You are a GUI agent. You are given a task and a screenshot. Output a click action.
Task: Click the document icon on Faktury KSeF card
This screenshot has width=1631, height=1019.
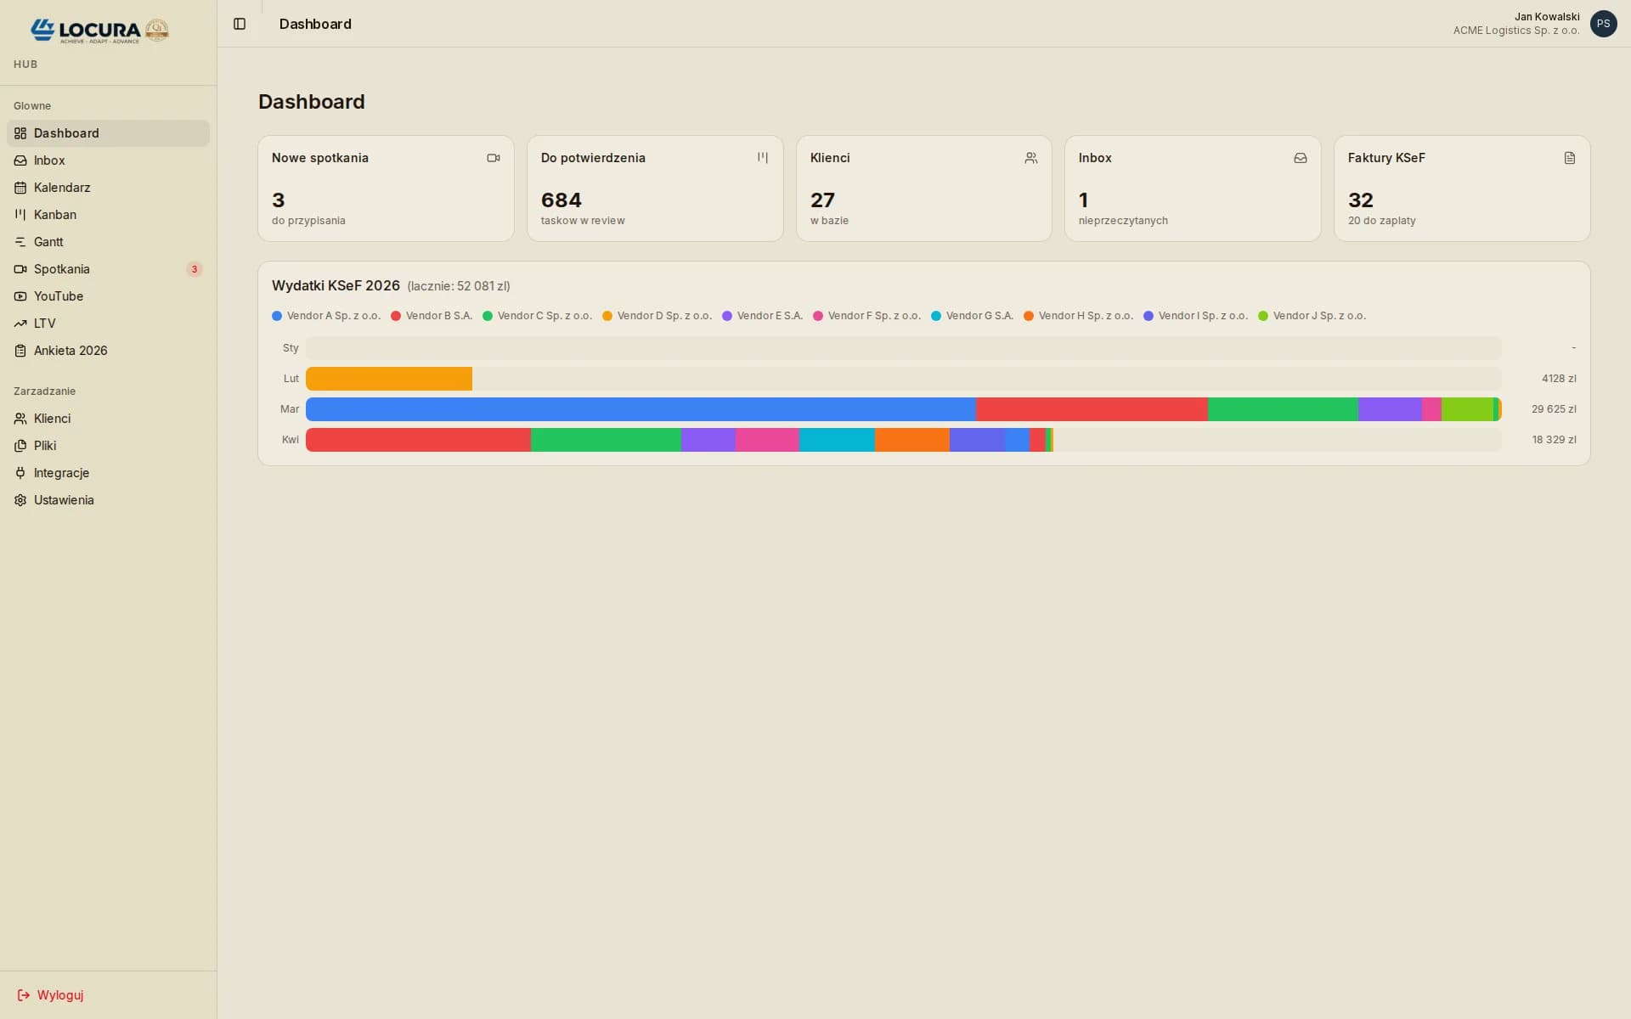pyautogui.click(x=1569, y=158)
